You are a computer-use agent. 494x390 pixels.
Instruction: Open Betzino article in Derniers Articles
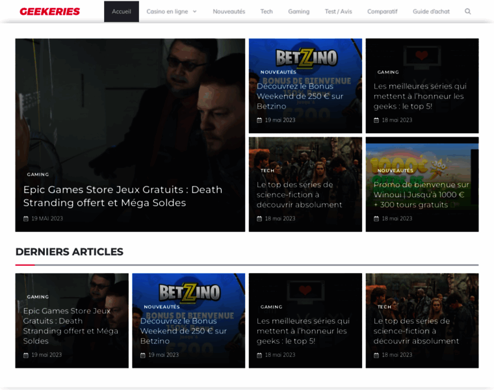(x=183, y=331)
